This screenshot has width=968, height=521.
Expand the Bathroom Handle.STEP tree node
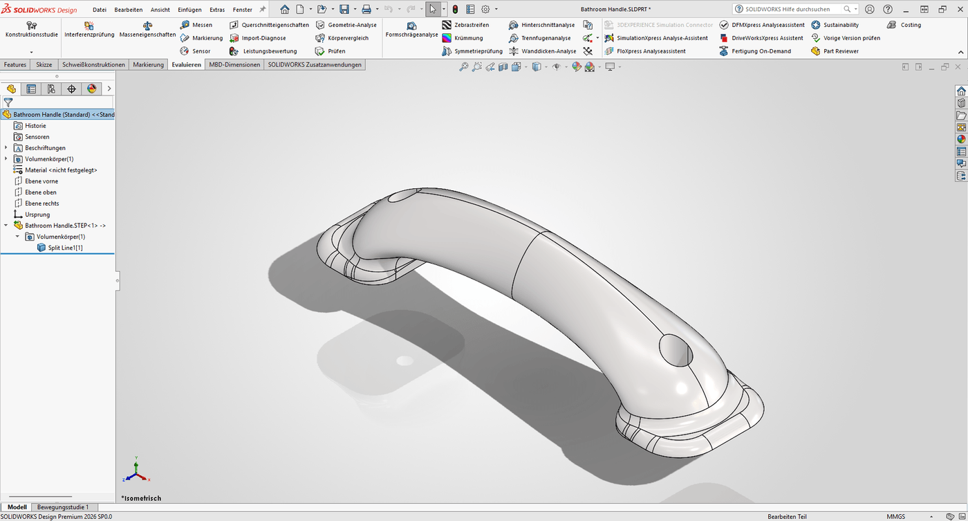point(6,225)
